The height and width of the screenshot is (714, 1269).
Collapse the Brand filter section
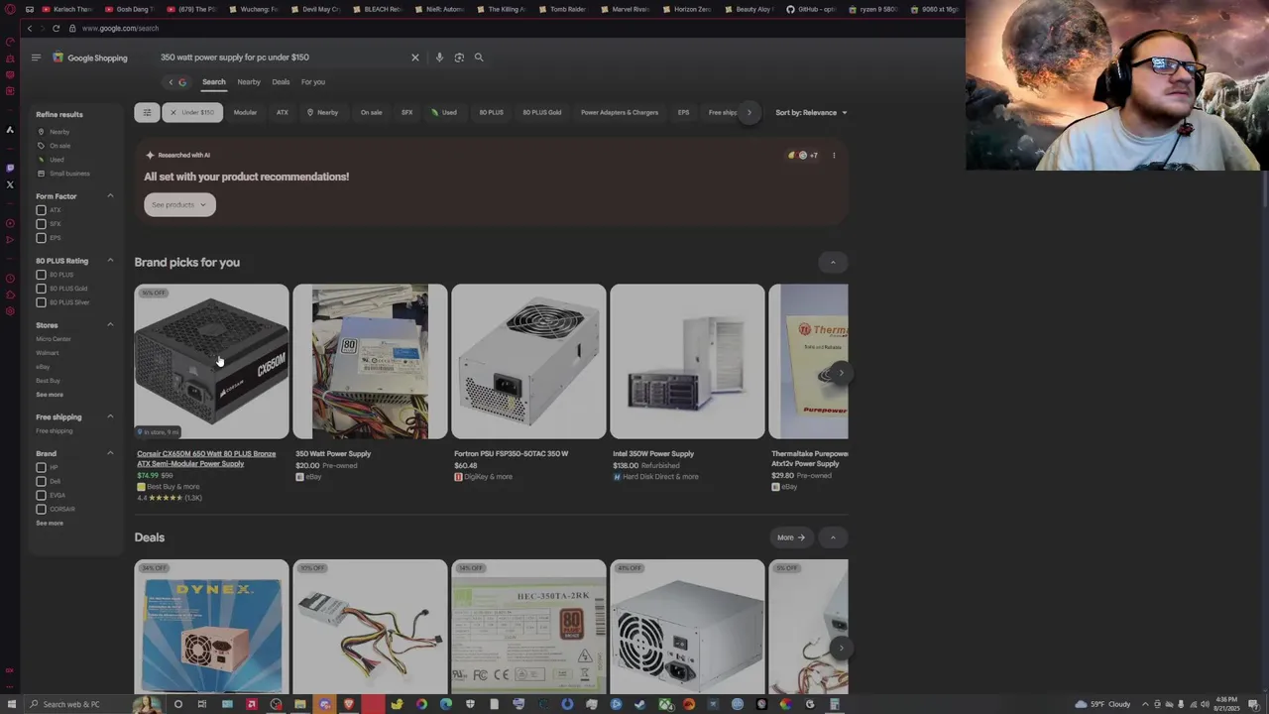click(110, 454)
